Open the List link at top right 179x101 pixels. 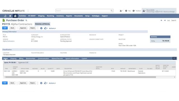[x=168, y=20]
